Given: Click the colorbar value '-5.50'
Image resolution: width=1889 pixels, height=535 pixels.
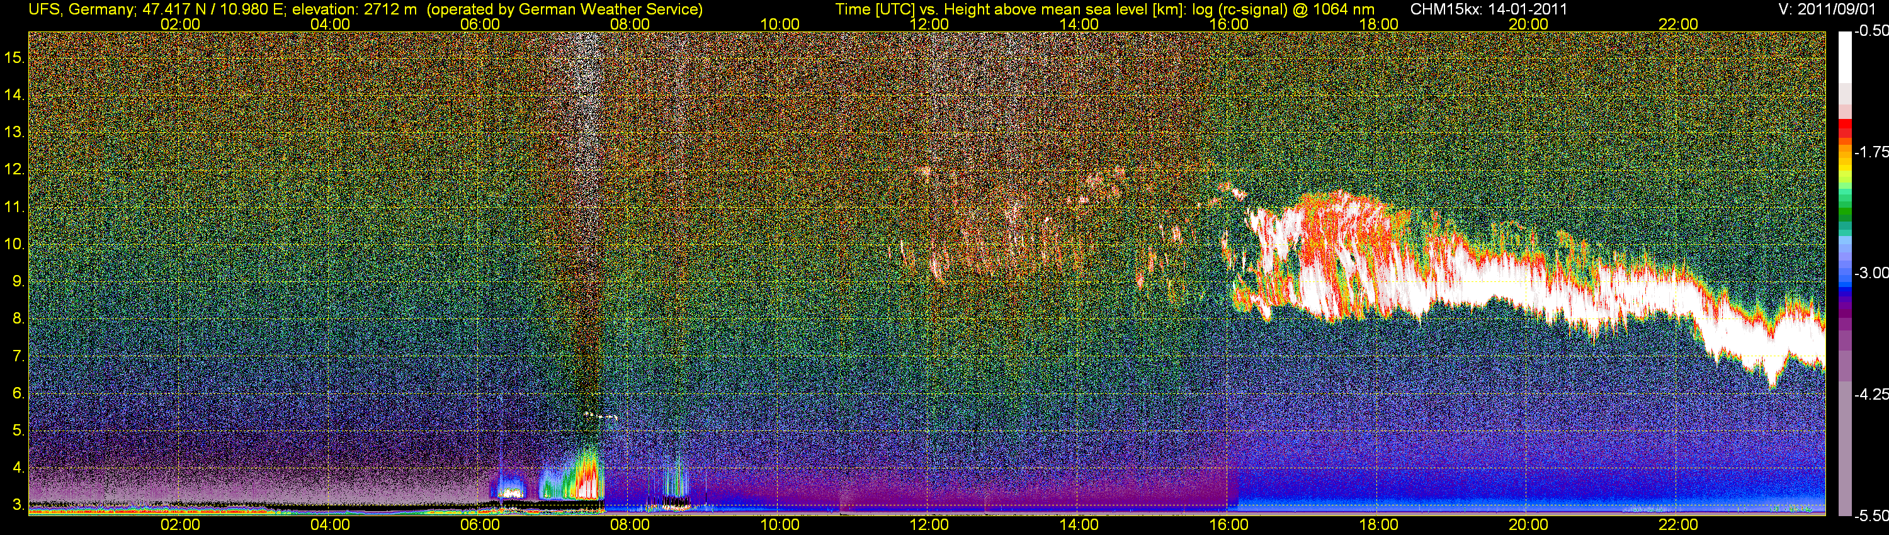Looking at the screenshot, I should coord(1871,516).
